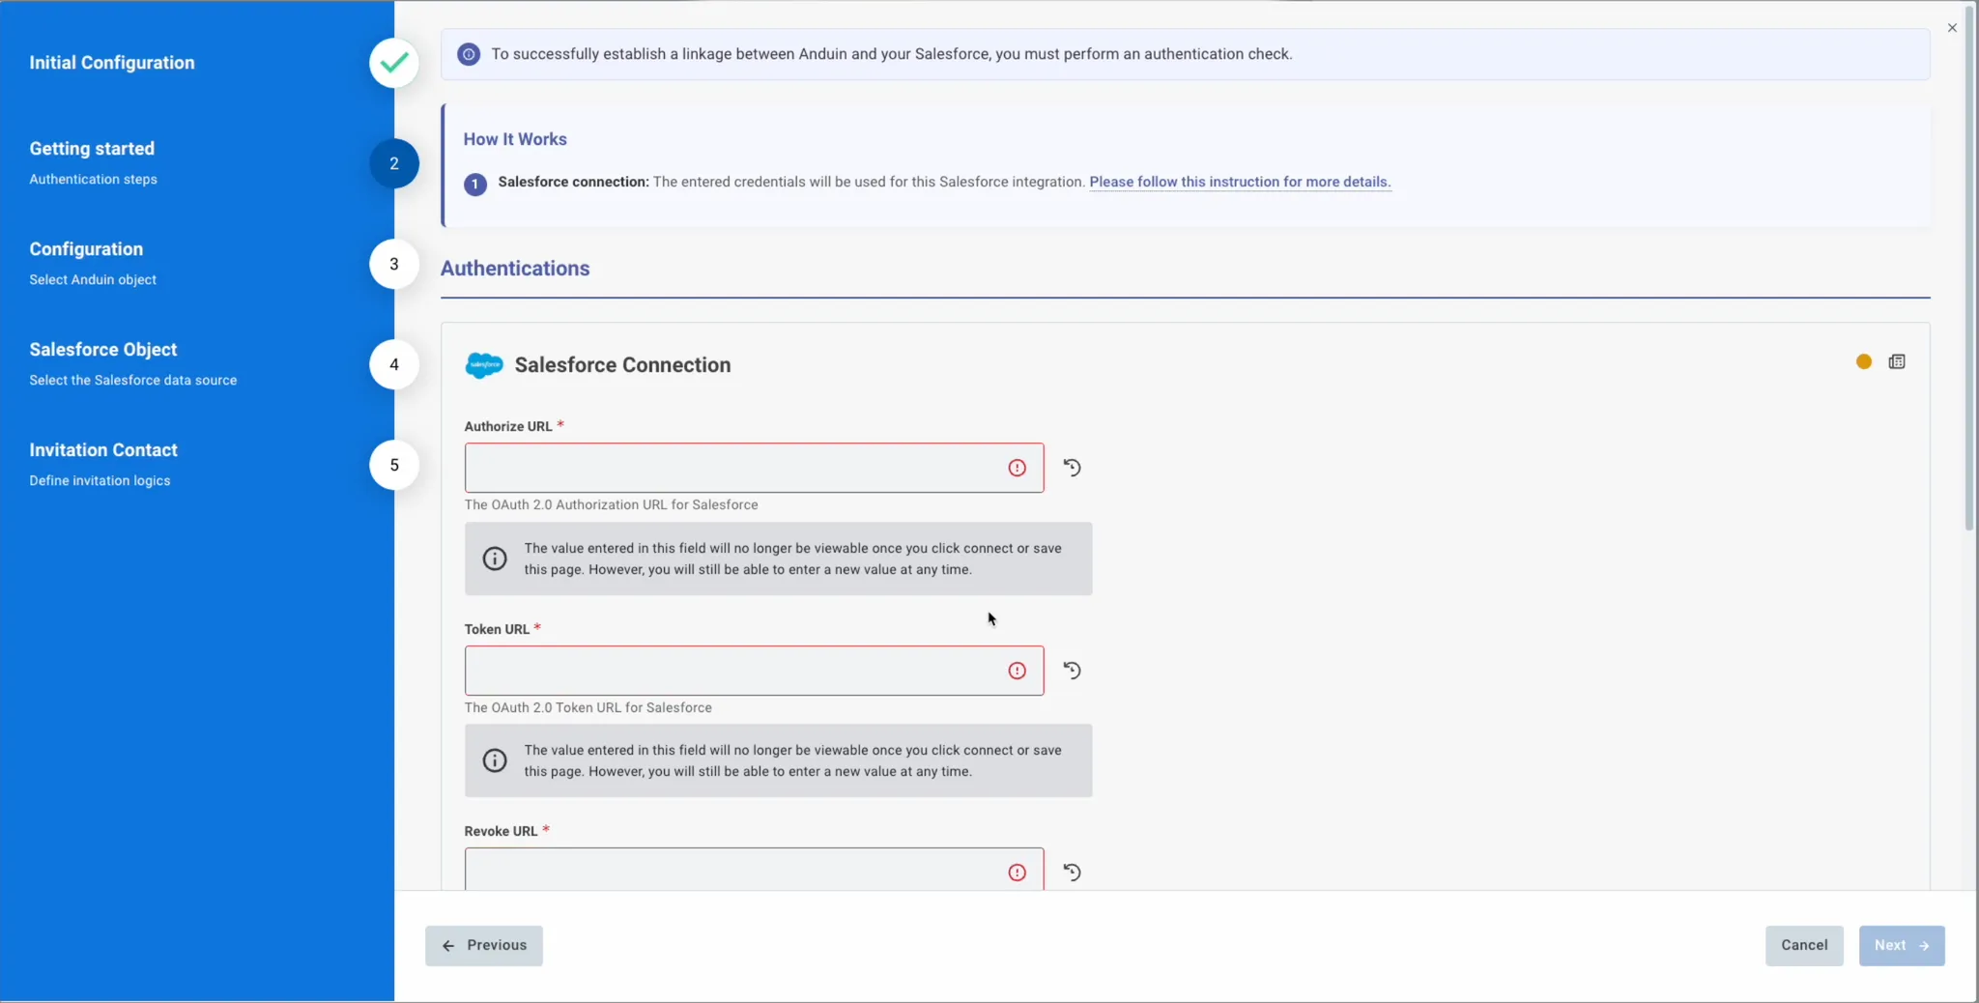
Task: Focus the Token URL input field
Action: 754,671
